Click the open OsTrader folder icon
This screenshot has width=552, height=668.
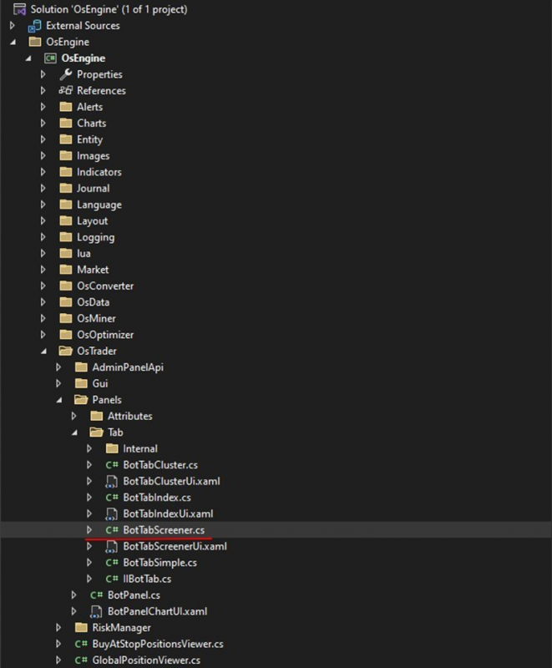(66, 351)
